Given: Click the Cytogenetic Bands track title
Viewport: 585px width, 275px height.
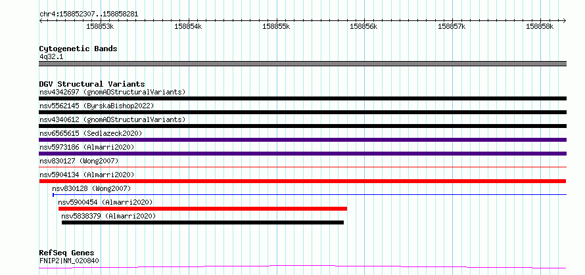Looking at the screenshot, I should tap(78, 49).
